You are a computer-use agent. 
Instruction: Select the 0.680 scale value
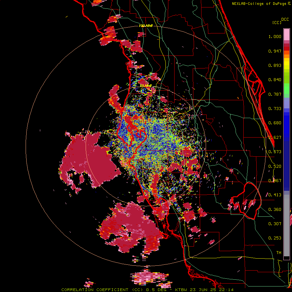275,123
